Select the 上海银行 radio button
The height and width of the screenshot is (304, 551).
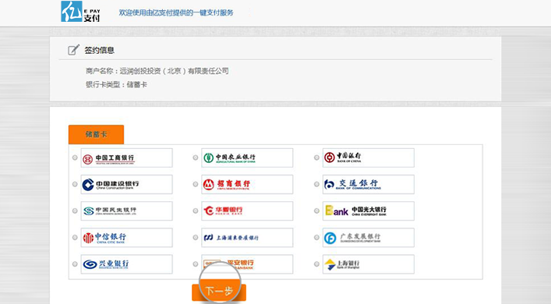(x=316, y=264)
